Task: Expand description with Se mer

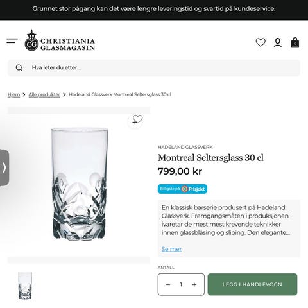Action: coord(171,249)
